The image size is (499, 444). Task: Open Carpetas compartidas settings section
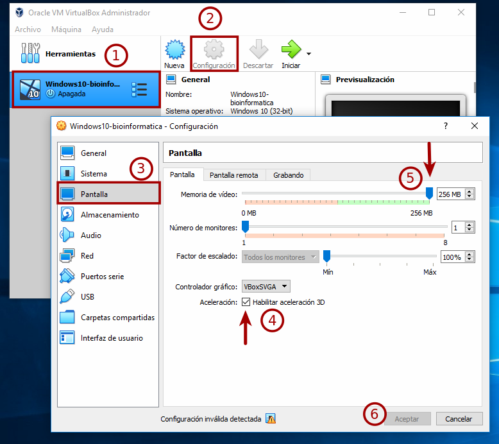pos(108,318)
